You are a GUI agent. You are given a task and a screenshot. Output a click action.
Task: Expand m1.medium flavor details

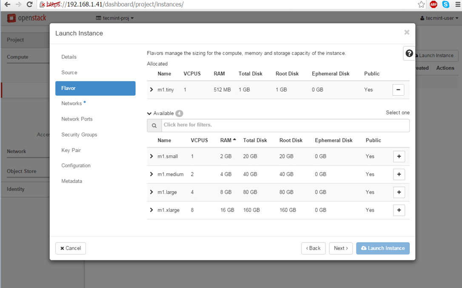pyautogui.click(x=151, y=174)
